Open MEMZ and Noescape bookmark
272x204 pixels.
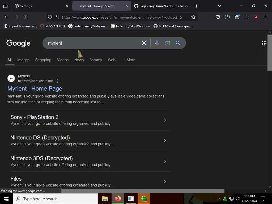pyautogui.click(x=173, y=26)
